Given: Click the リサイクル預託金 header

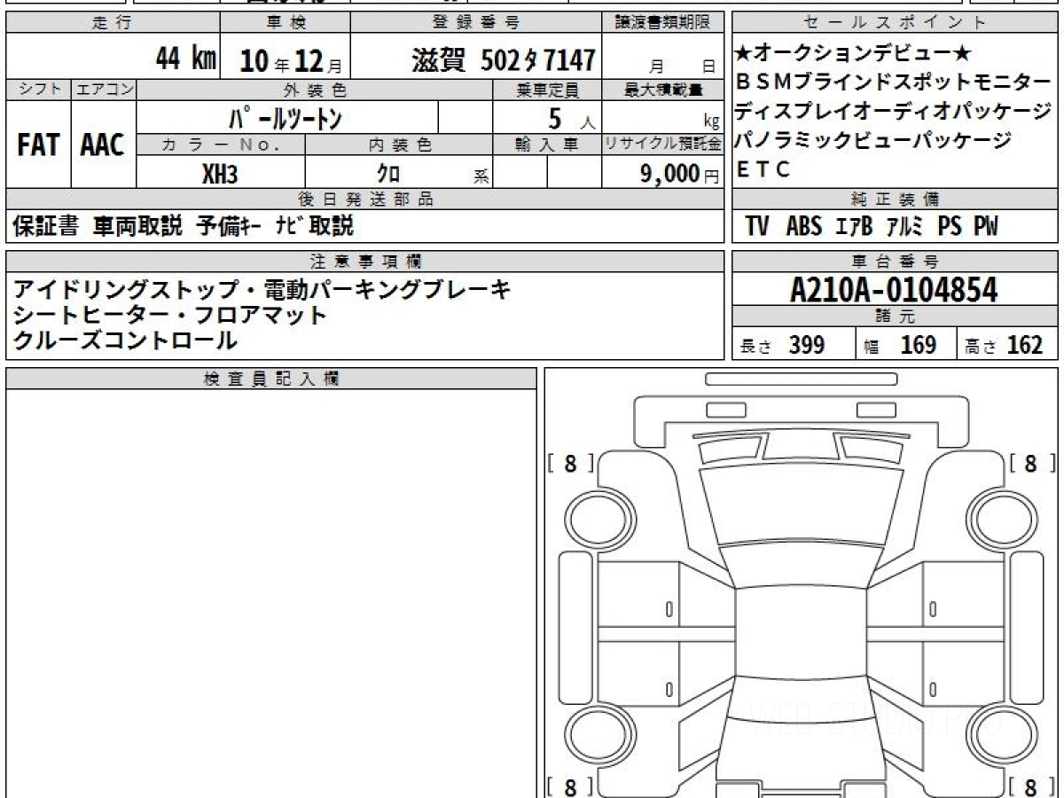Looking at the screenshot, I should pos(663,144).
